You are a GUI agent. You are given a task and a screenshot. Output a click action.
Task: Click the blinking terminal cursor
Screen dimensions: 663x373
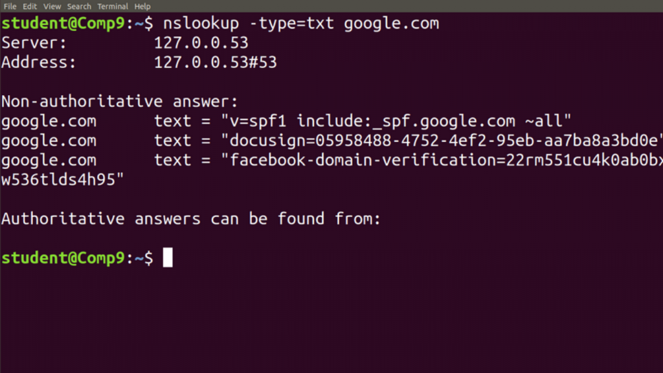[x=168, y=258]
